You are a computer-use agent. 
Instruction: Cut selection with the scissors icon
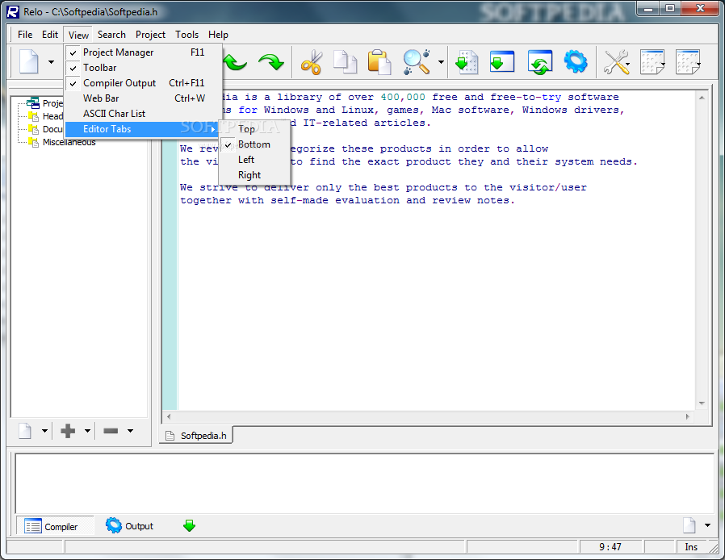click(x=312, y=62)
